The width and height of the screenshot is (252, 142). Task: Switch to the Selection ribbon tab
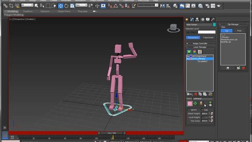click(x=45, y=11)
